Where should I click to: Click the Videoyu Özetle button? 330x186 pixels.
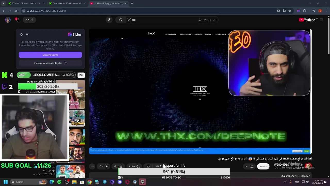point(50,55)
